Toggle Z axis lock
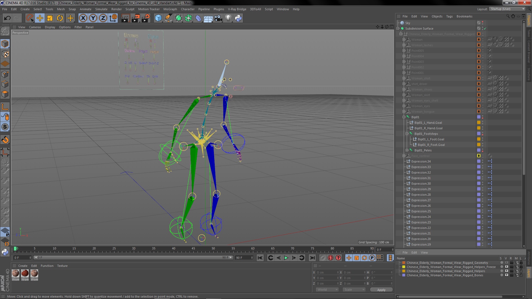Screen dimensions: 532x299 click(103, 18)
